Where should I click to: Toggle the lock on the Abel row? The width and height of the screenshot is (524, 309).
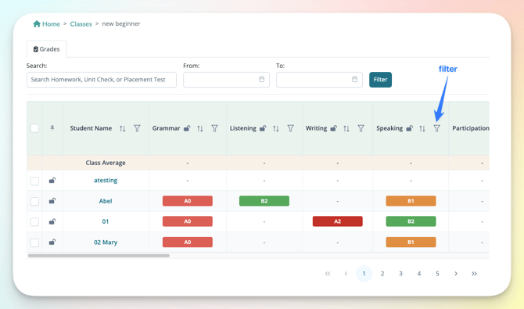click(x=52, y=201)
